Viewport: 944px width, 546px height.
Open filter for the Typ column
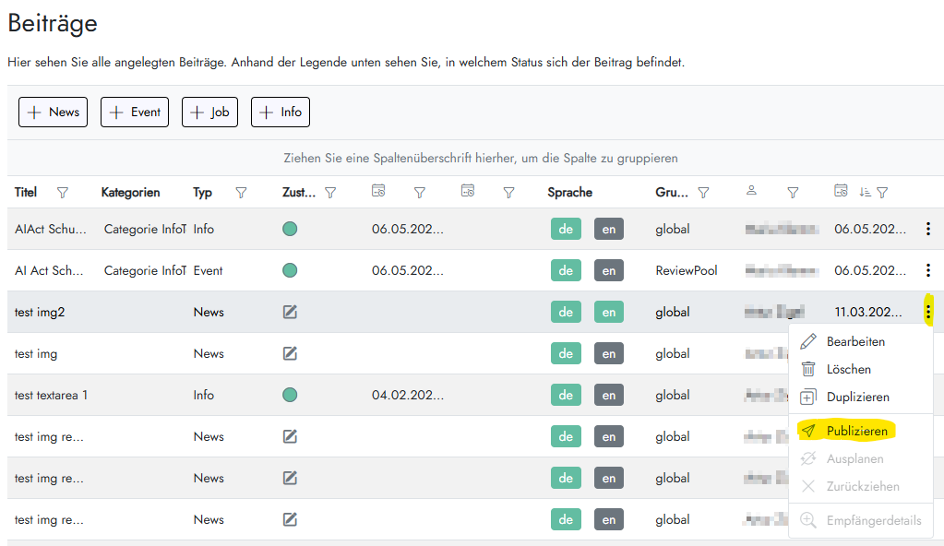click(241, 193)
